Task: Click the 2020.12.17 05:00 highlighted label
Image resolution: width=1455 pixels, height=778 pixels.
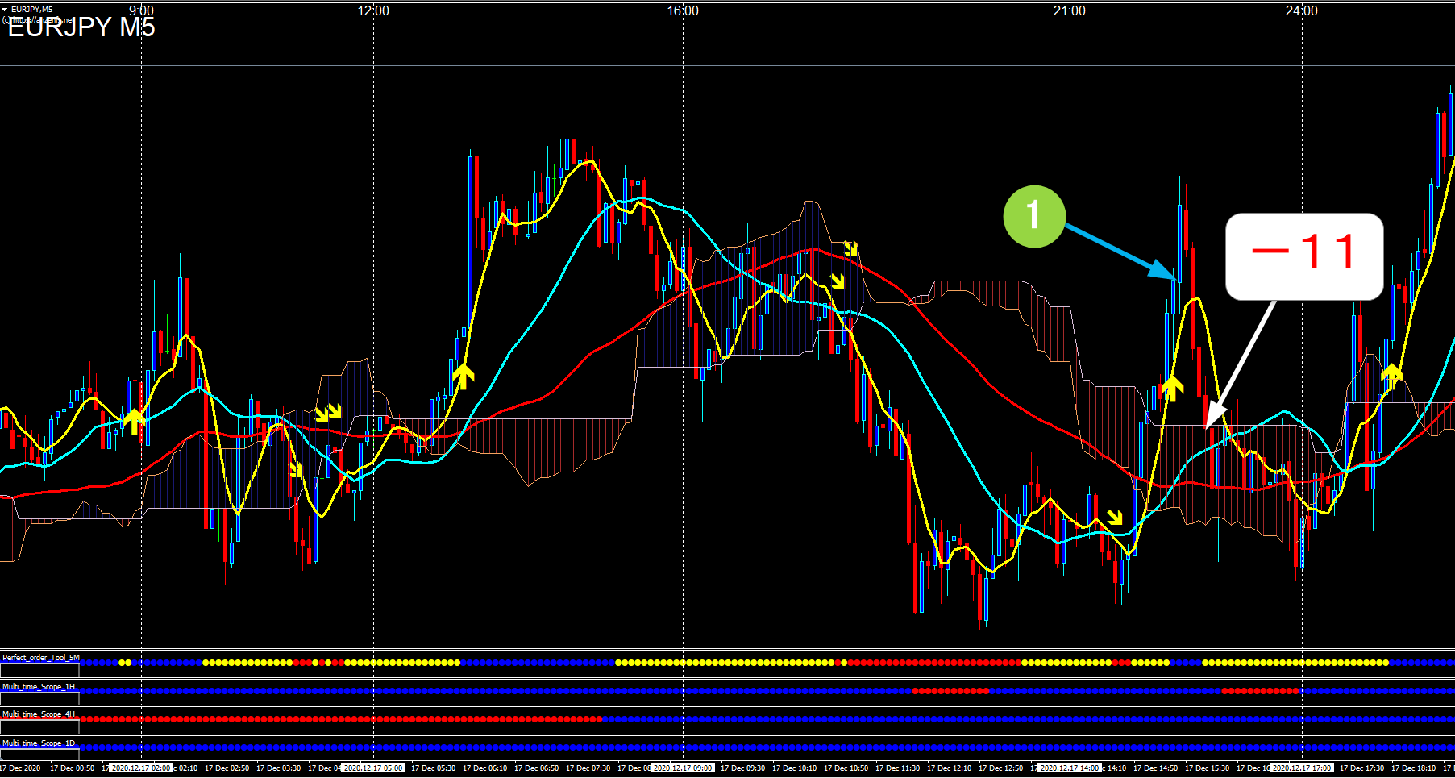Action: [x=373, y=768]
